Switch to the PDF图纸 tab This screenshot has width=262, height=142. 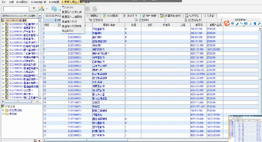click(111, 16)
